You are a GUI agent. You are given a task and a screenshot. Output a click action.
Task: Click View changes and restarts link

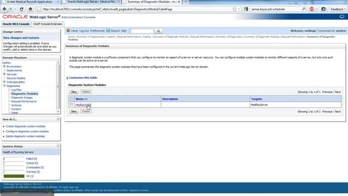pos(21,38)
